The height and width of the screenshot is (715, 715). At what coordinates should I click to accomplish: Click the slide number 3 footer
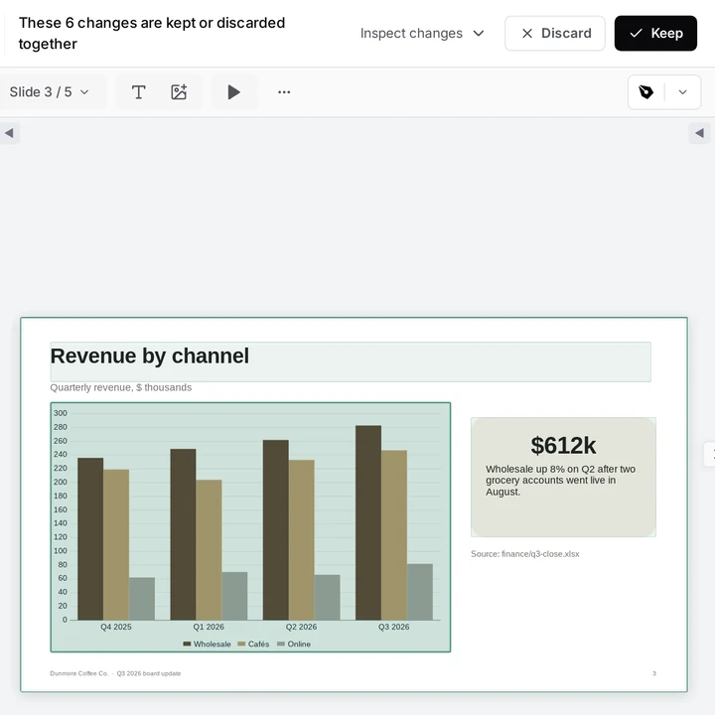(x=653, y=673)
